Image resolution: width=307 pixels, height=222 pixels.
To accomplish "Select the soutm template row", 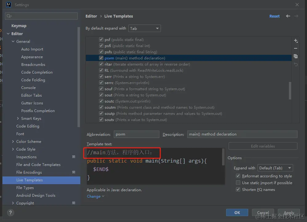I will pyautogui.click(x=189, y=107).
